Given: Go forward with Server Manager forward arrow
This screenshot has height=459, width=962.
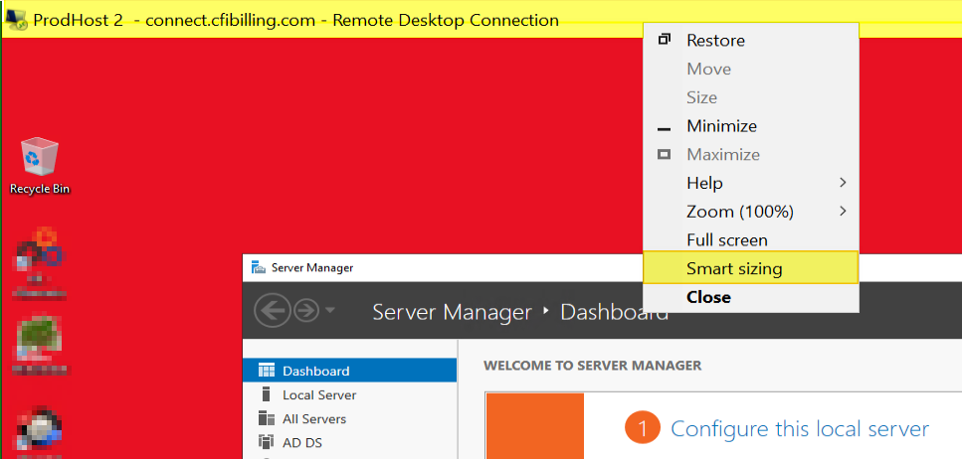Looking at the screenshot, I should click(x=306, y=311).
